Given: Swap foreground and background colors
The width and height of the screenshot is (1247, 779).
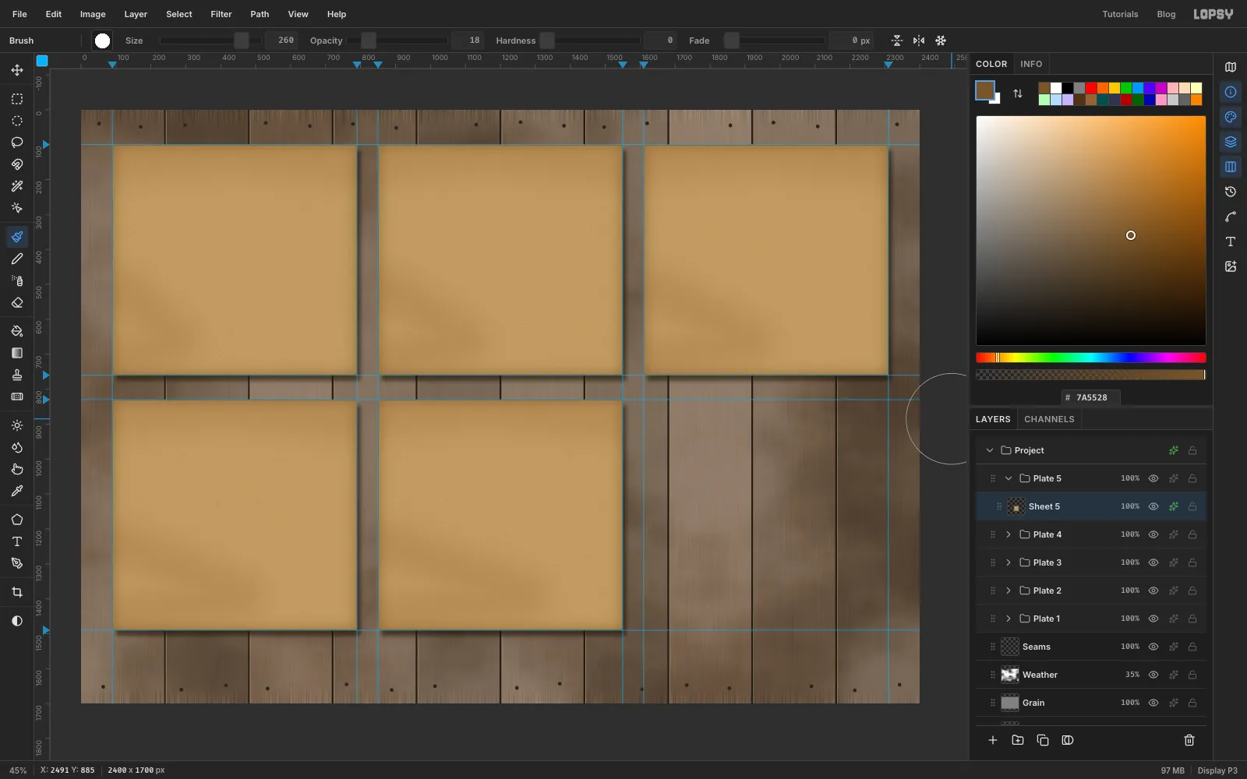Looking at the screenshot, I should [x=1018, y=93].
